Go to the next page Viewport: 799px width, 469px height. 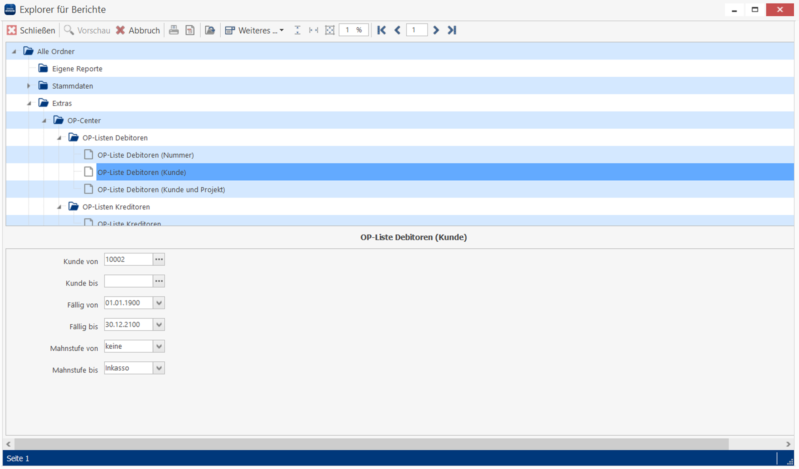(x=436, y=30)
